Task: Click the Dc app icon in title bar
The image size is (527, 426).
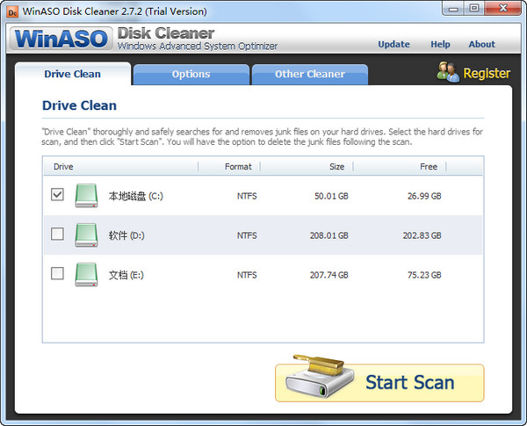Action: pyautogui.click(x=12, y=12)
